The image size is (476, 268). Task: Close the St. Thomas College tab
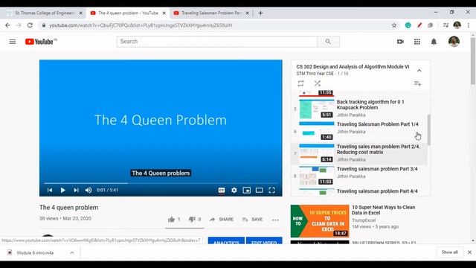[x=81, y=13]
